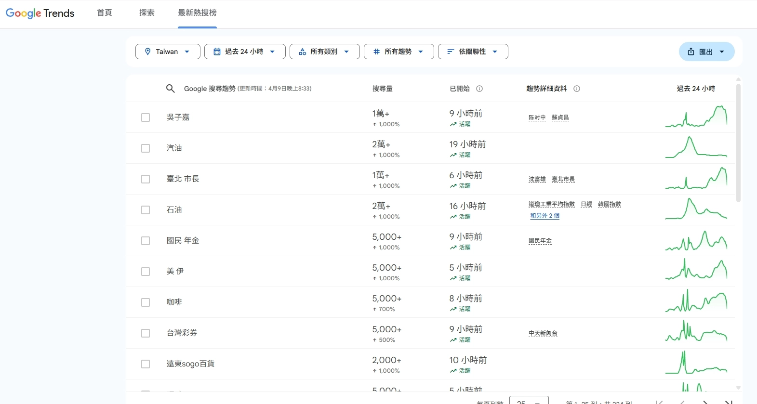Click the magnifier search icon in table header
The height and width of the screenshot is (404, 757).
coord(171,89)
